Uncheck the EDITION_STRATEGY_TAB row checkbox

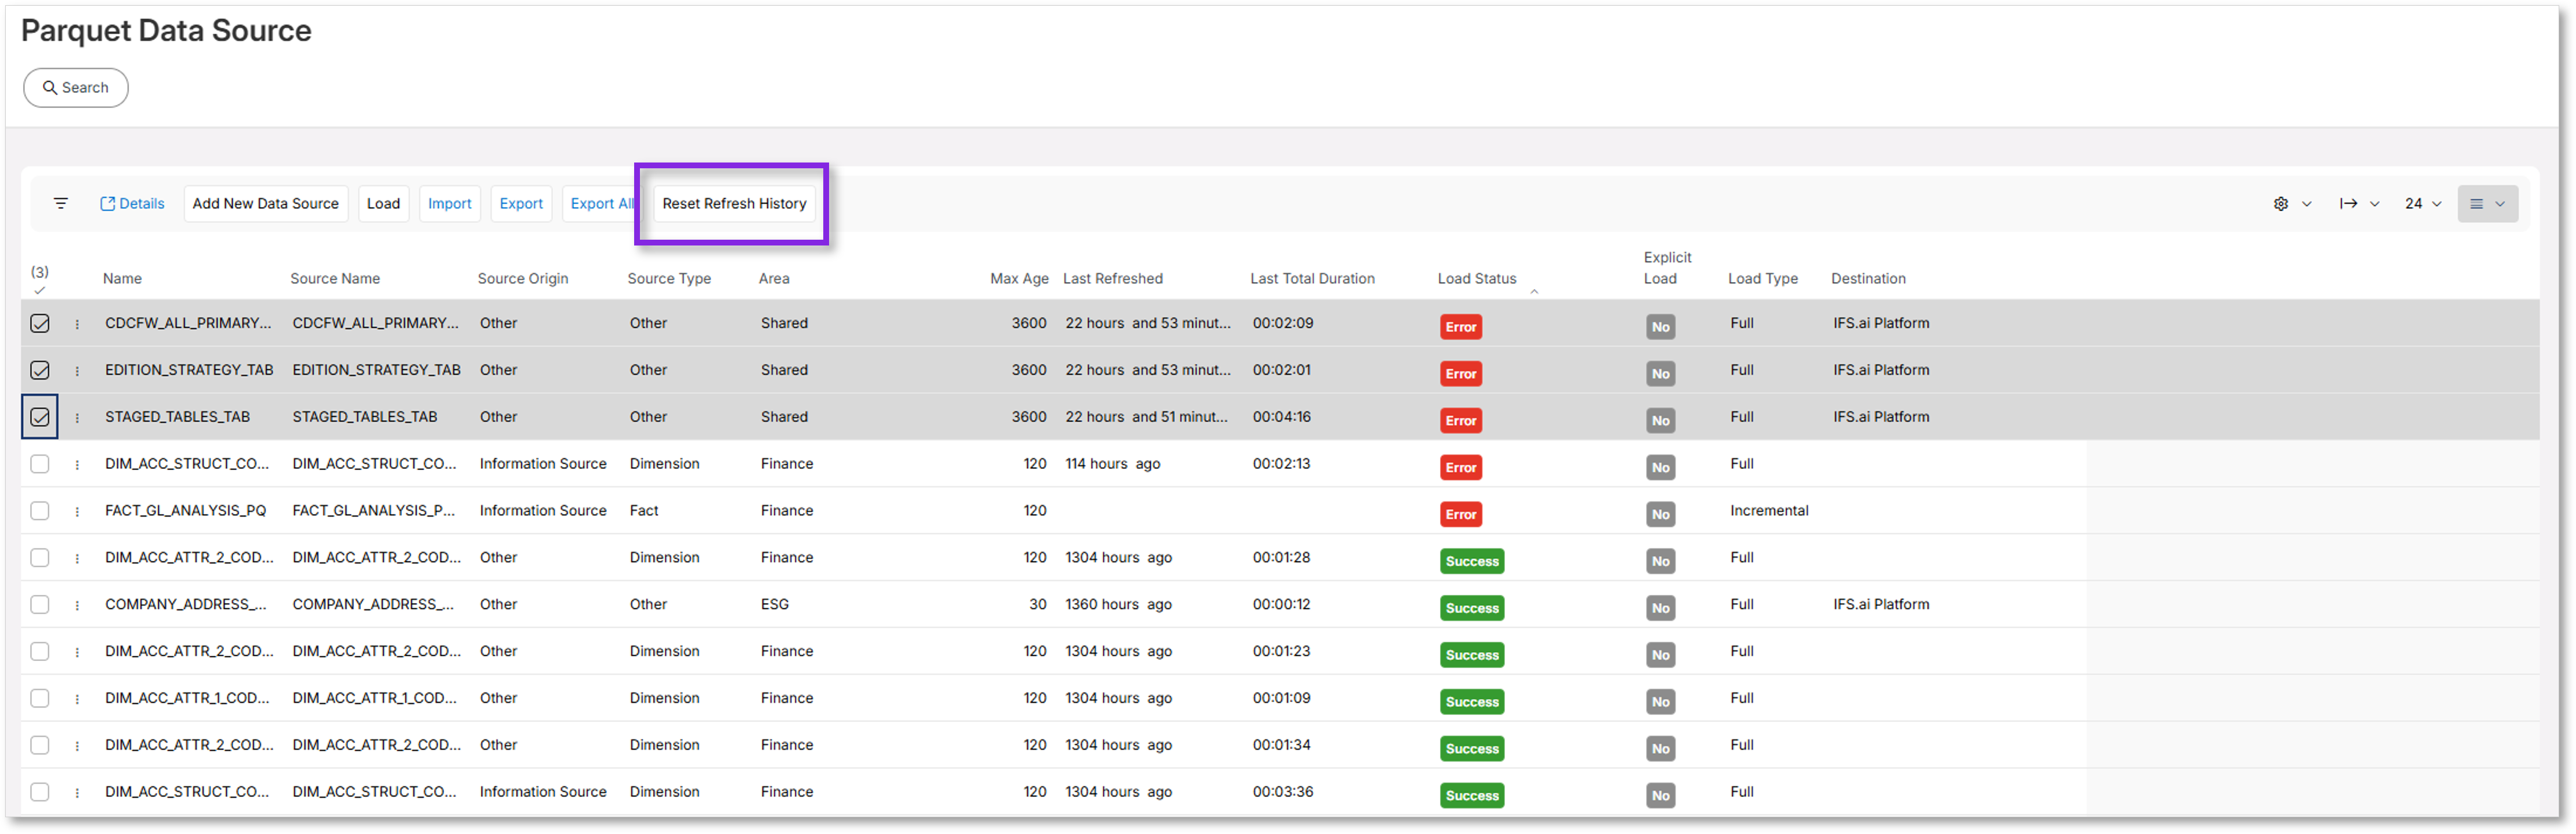click(x=40, y=370)
